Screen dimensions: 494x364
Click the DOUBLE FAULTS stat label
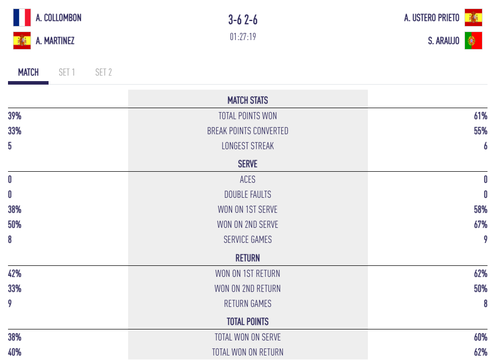(248, 194)
